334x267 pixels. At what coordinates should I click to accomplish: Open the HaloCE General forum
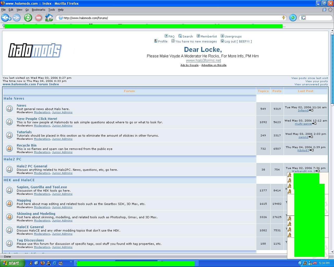tap(30, 227)
